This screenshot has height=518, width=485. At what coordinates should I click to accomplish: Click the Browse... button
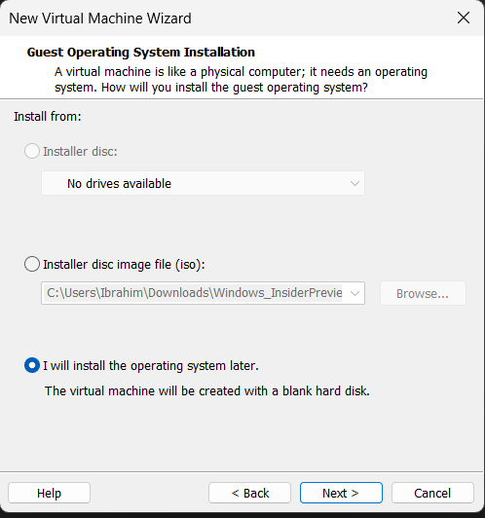423,293
